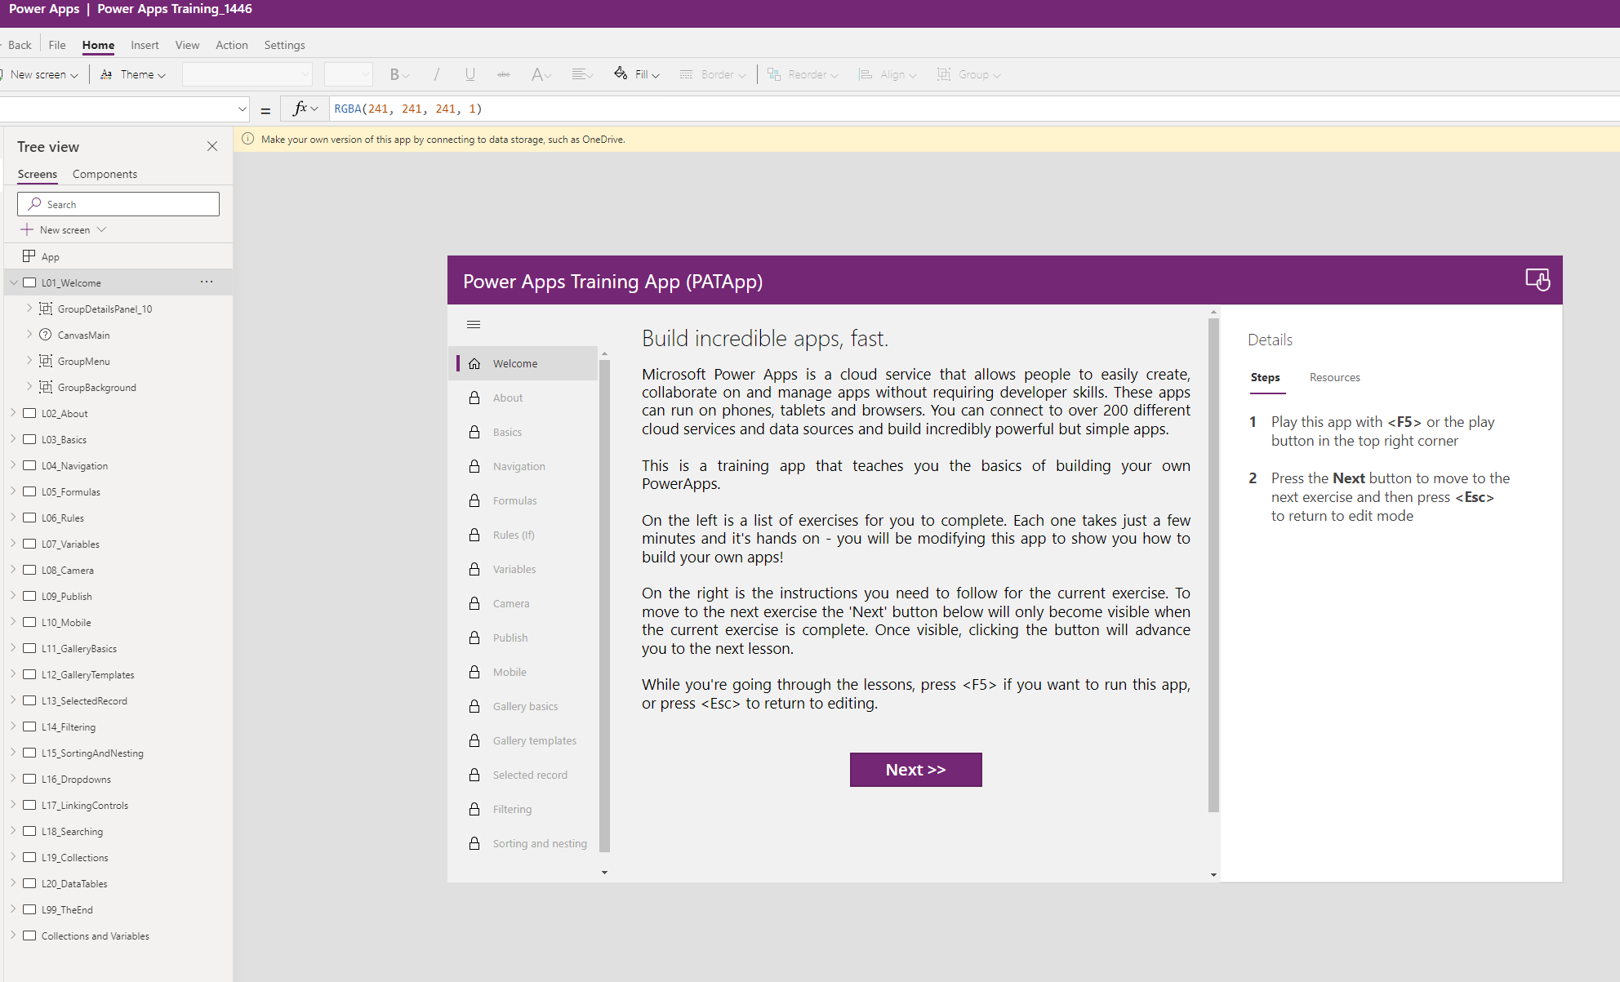Screen dimensions: 1620x982
Task: Click the Border style icon
Action: click(687, 74)
